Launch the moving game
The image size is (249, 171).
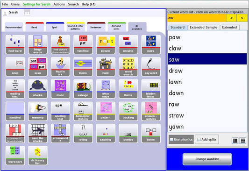pos(128,44)
